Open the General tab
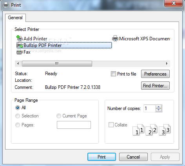 15,18
